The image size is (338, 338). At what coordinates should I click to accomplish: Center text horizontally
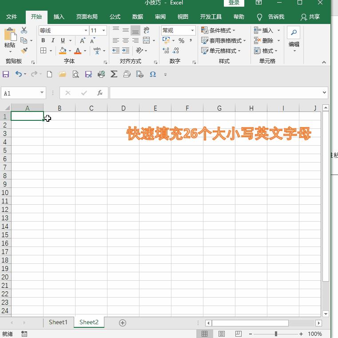tap(126, 40)
